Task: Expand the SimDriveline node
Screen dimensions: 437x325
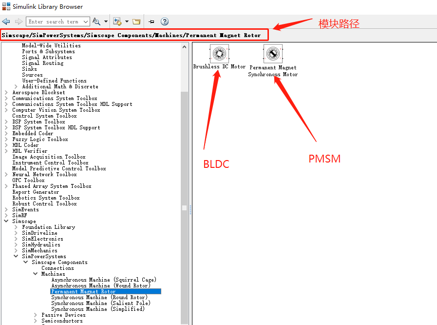Action: (x=16, y=233)
